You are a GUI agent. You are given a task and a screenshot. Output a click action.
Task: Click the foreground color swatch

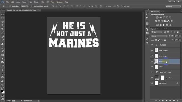tap(2, 91)
